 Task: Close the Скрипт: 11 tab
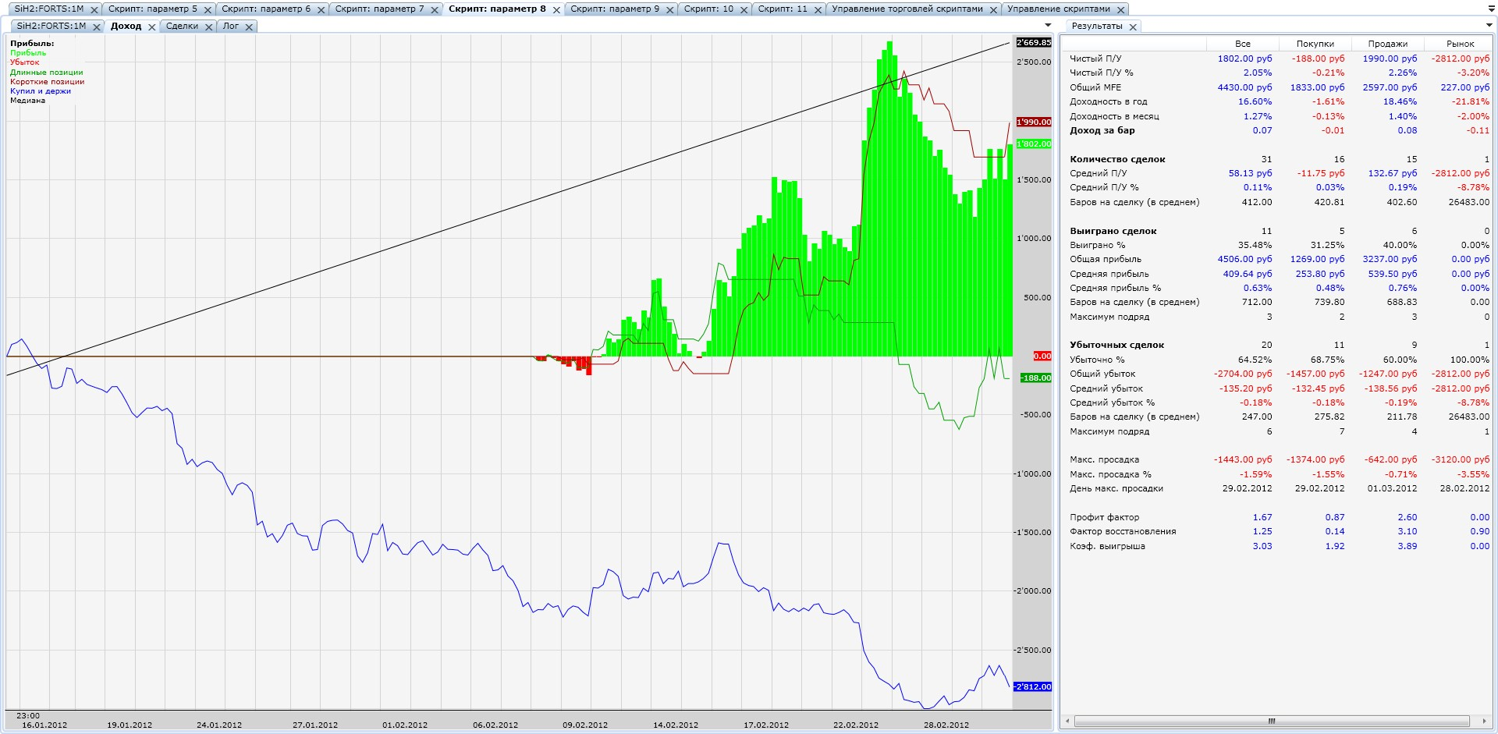click(x=818, y=10)
